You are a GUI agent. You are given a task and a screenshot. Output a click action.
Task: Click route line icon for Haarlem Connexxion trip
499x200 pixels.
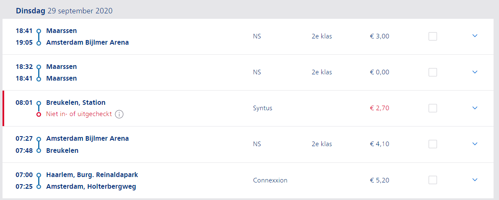pyautogui.click(x=39, y=181)
